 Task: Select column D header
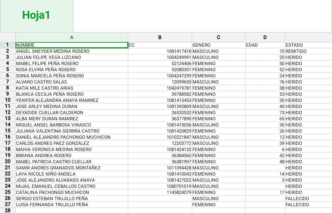(x=265, y=37)
